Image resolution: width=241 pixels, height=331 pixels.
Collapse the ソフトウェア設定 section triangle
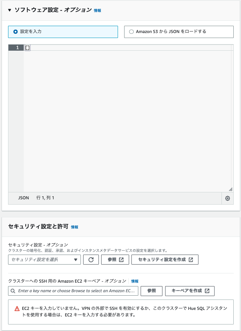click(10, 10)
